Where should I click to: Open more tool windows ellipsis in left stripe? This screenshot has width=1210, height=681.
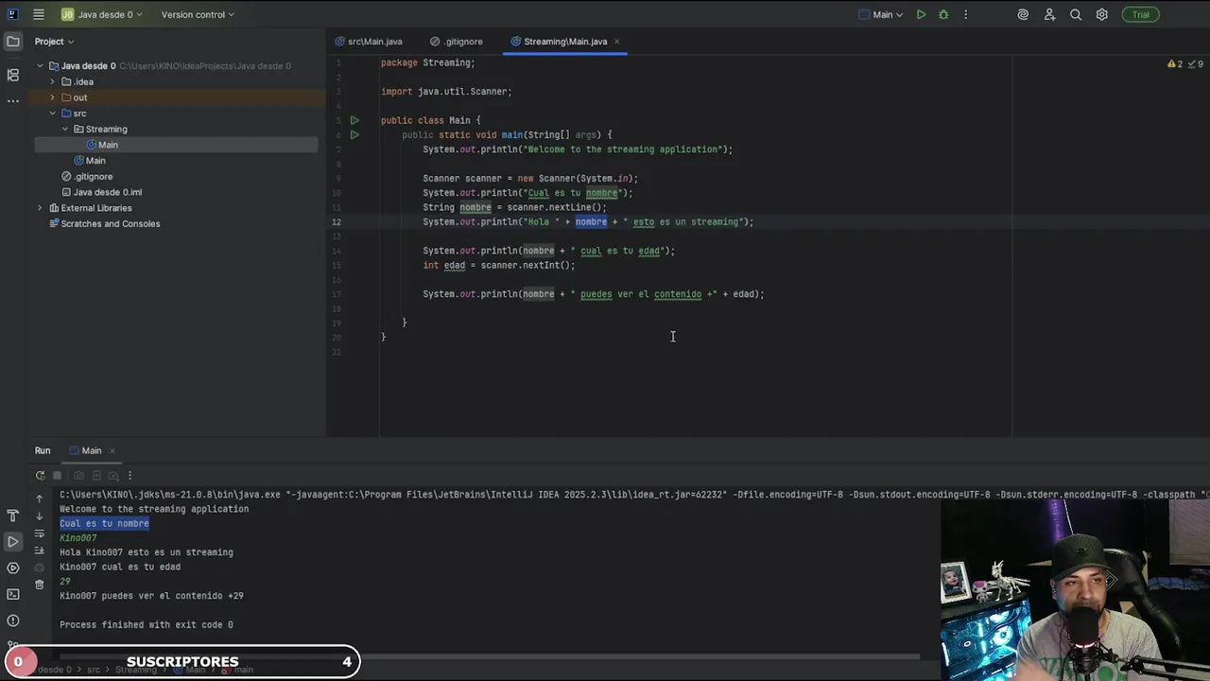coord(12,100)
